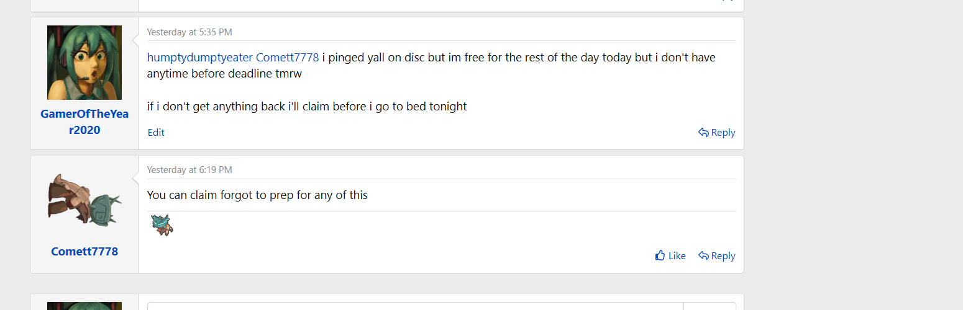The height and width of the screenshot is (310, 963).
Task: Click the narrow box right of the reply editor
Action: (710, 306)
